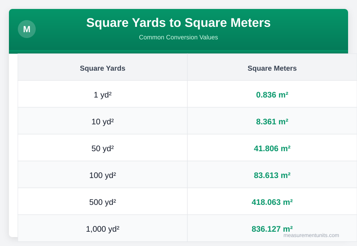Viewport: 357px width, 246px height.
Task: Select the 836.127 m² value
Action: click(x=272, y=229)
